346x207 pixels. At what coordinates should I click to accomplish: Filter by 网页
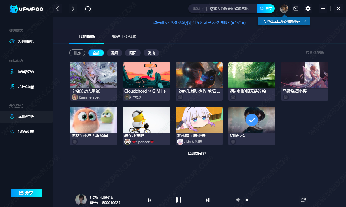(x=133, y=53)
